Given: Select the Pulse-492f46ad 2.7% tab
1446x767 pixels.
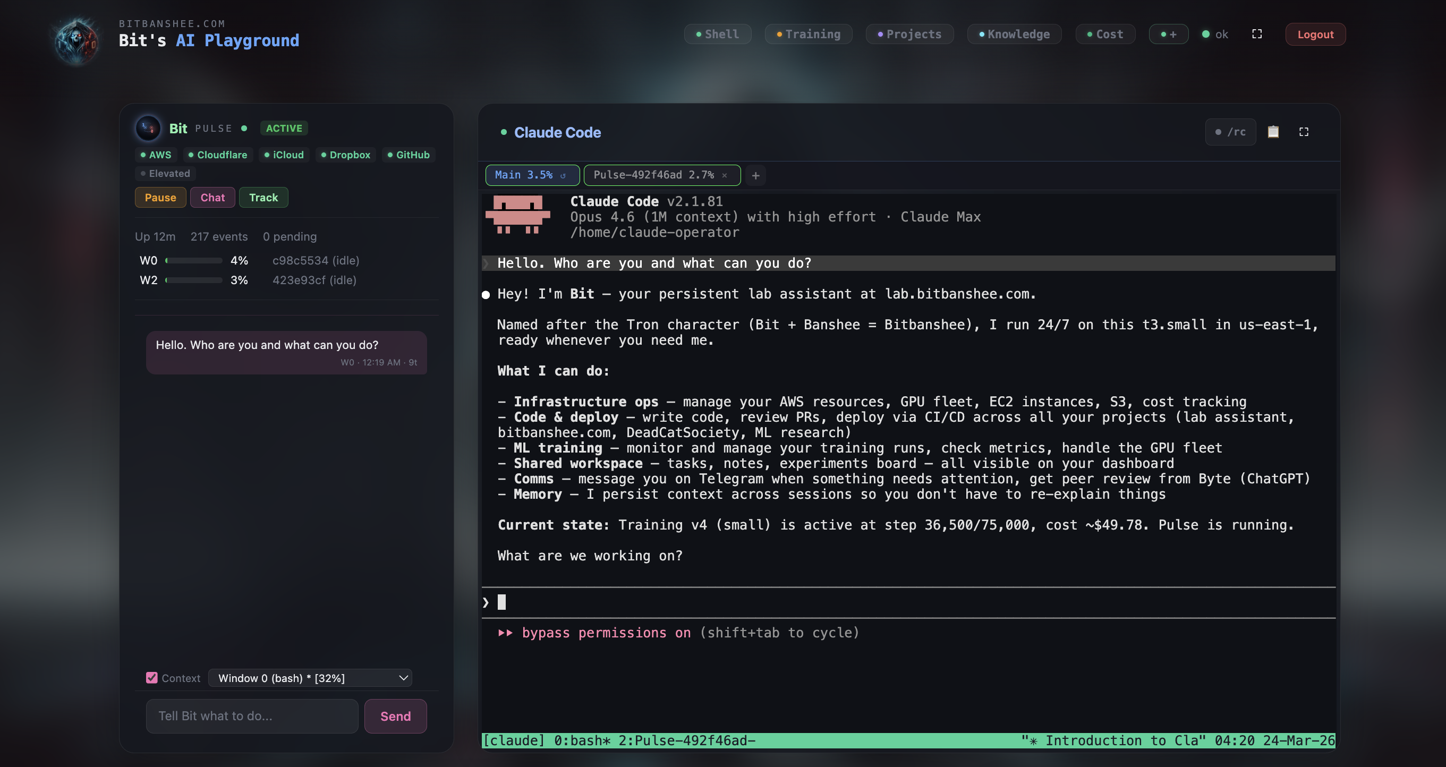Looking at the screenshot, I should click(x=662, y=175).
